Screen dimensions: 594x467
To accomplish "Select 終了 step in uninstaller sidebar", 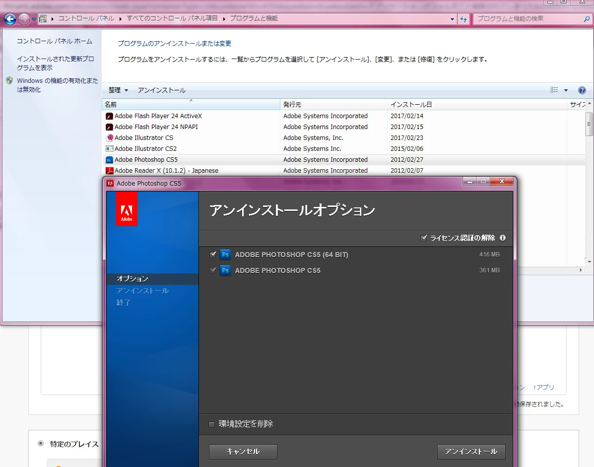I will point(124,303).
